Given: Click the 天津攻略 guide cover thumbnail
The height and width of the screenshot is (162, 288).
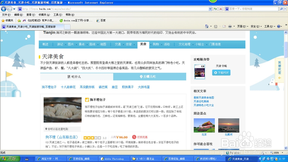Looking at the screenshot, I should click(x=200, y=72).
